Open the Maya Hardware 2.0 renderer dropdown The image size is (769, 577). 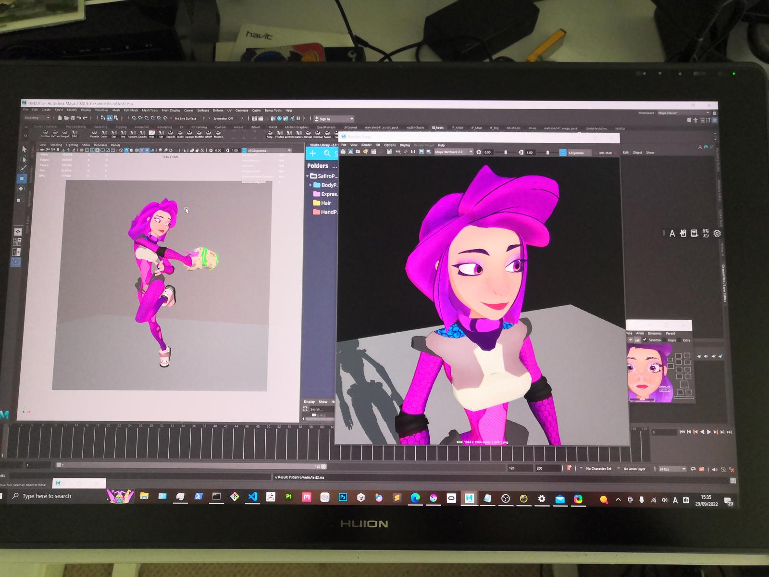coord(453,152)
